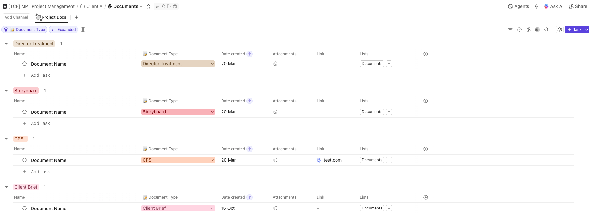Click the Add Channel button
The image size is (589, 213).
(x=16, y=17)
